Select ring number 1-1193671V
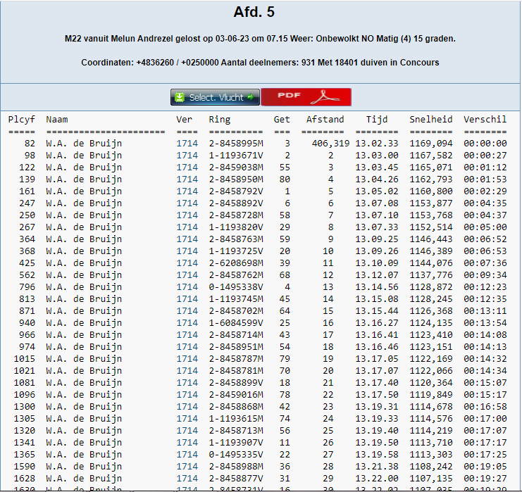This screenshot has width=522, height=492. (236, 156)
